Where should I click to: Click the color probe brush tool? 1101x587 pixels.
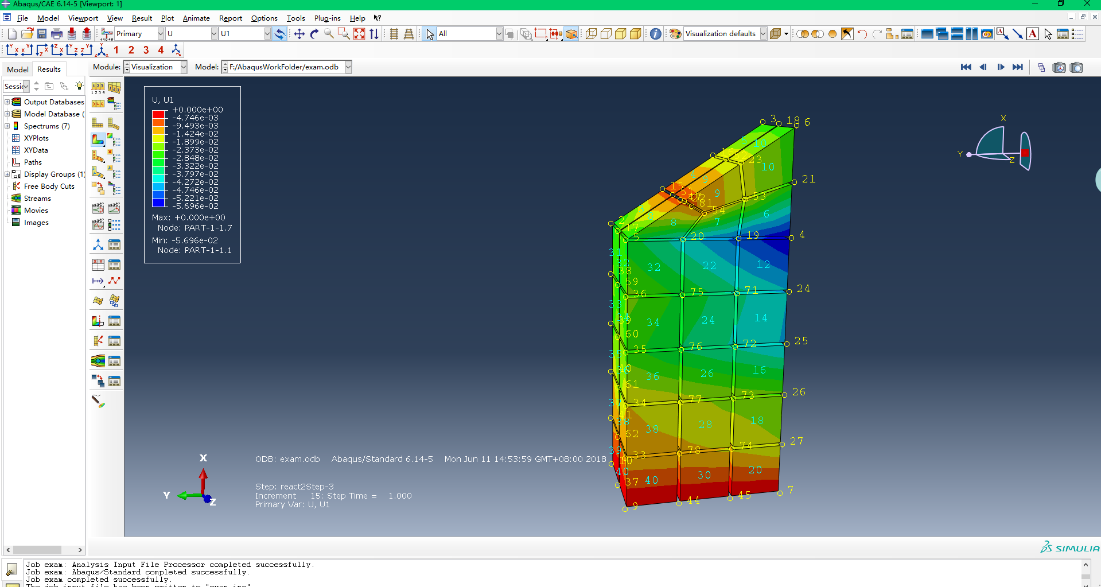click(98, 401)
